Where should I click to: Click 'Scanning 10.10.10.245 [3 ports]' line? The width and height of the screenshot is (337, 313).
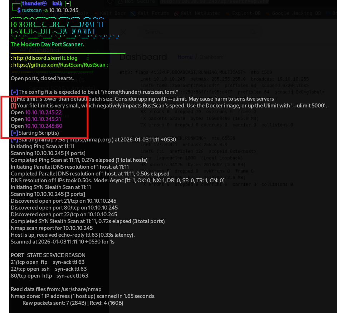click(x=48, y=194)
